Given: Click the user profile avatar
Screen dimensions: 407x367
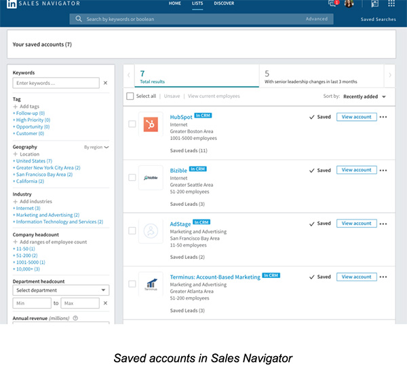Looking at the screenshot, I should [x=349, y=4].
